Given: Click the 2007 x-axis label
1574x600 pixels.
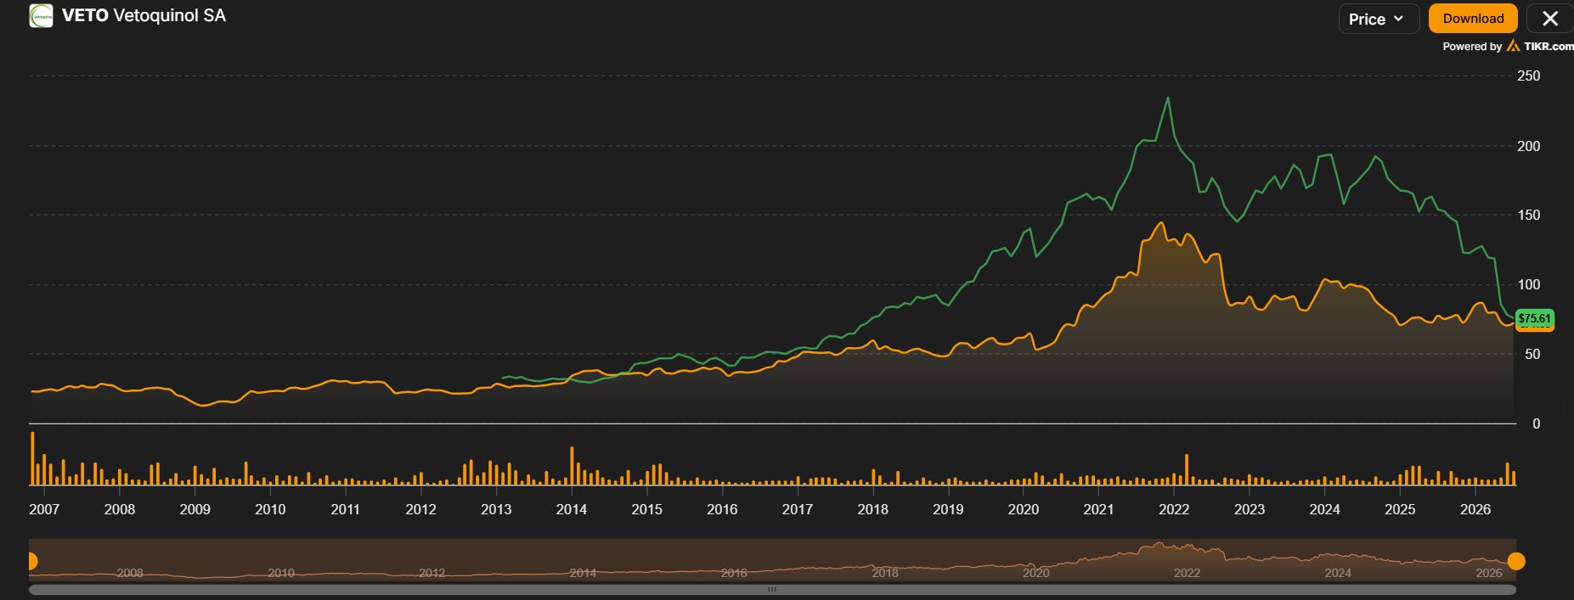Looking at the screenshot, I should pyautogui.click(x=44, y=509).
